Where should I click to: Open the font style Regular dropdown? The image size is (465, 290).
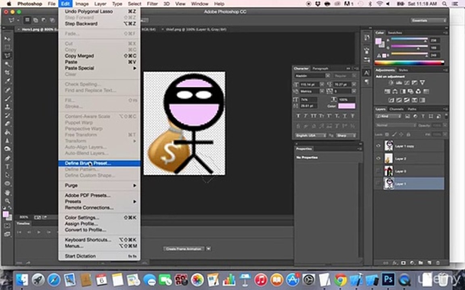click(354, 76)
